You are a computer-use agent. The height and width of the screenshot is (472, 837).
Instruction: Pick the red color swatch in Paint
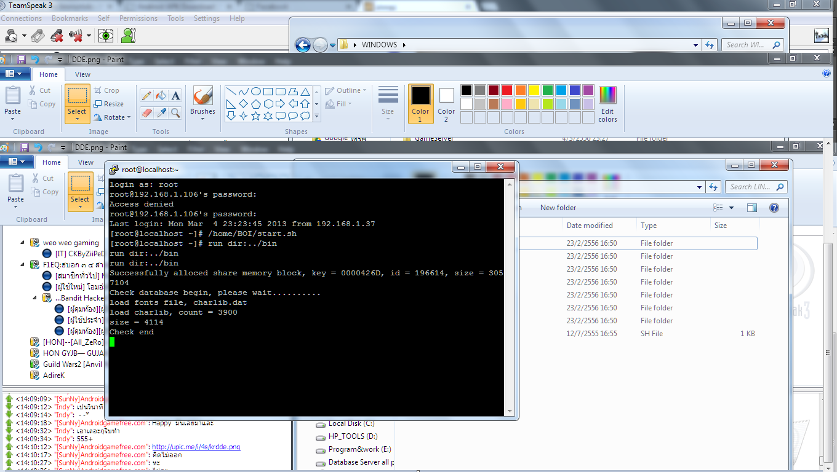[507, 90]
